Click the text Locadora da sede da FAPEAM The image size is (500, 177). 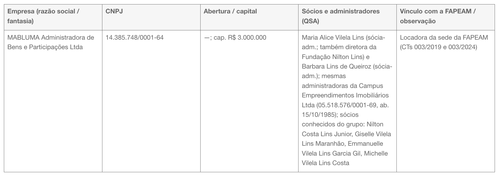pos(444,38)
